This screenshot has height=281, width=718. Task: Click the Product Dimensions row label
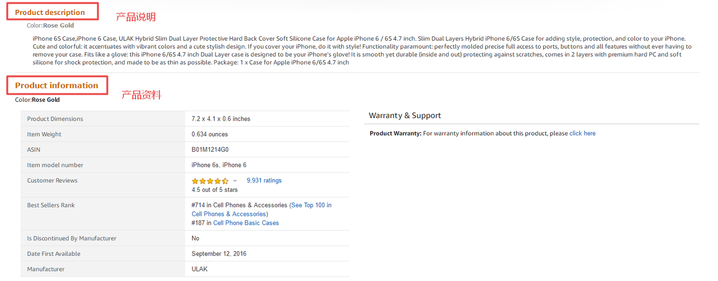pyautogui.click(x=55, y=119)
